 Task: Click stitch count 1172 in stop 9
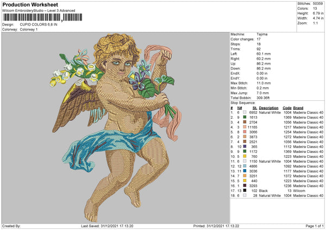coord(253,151)
